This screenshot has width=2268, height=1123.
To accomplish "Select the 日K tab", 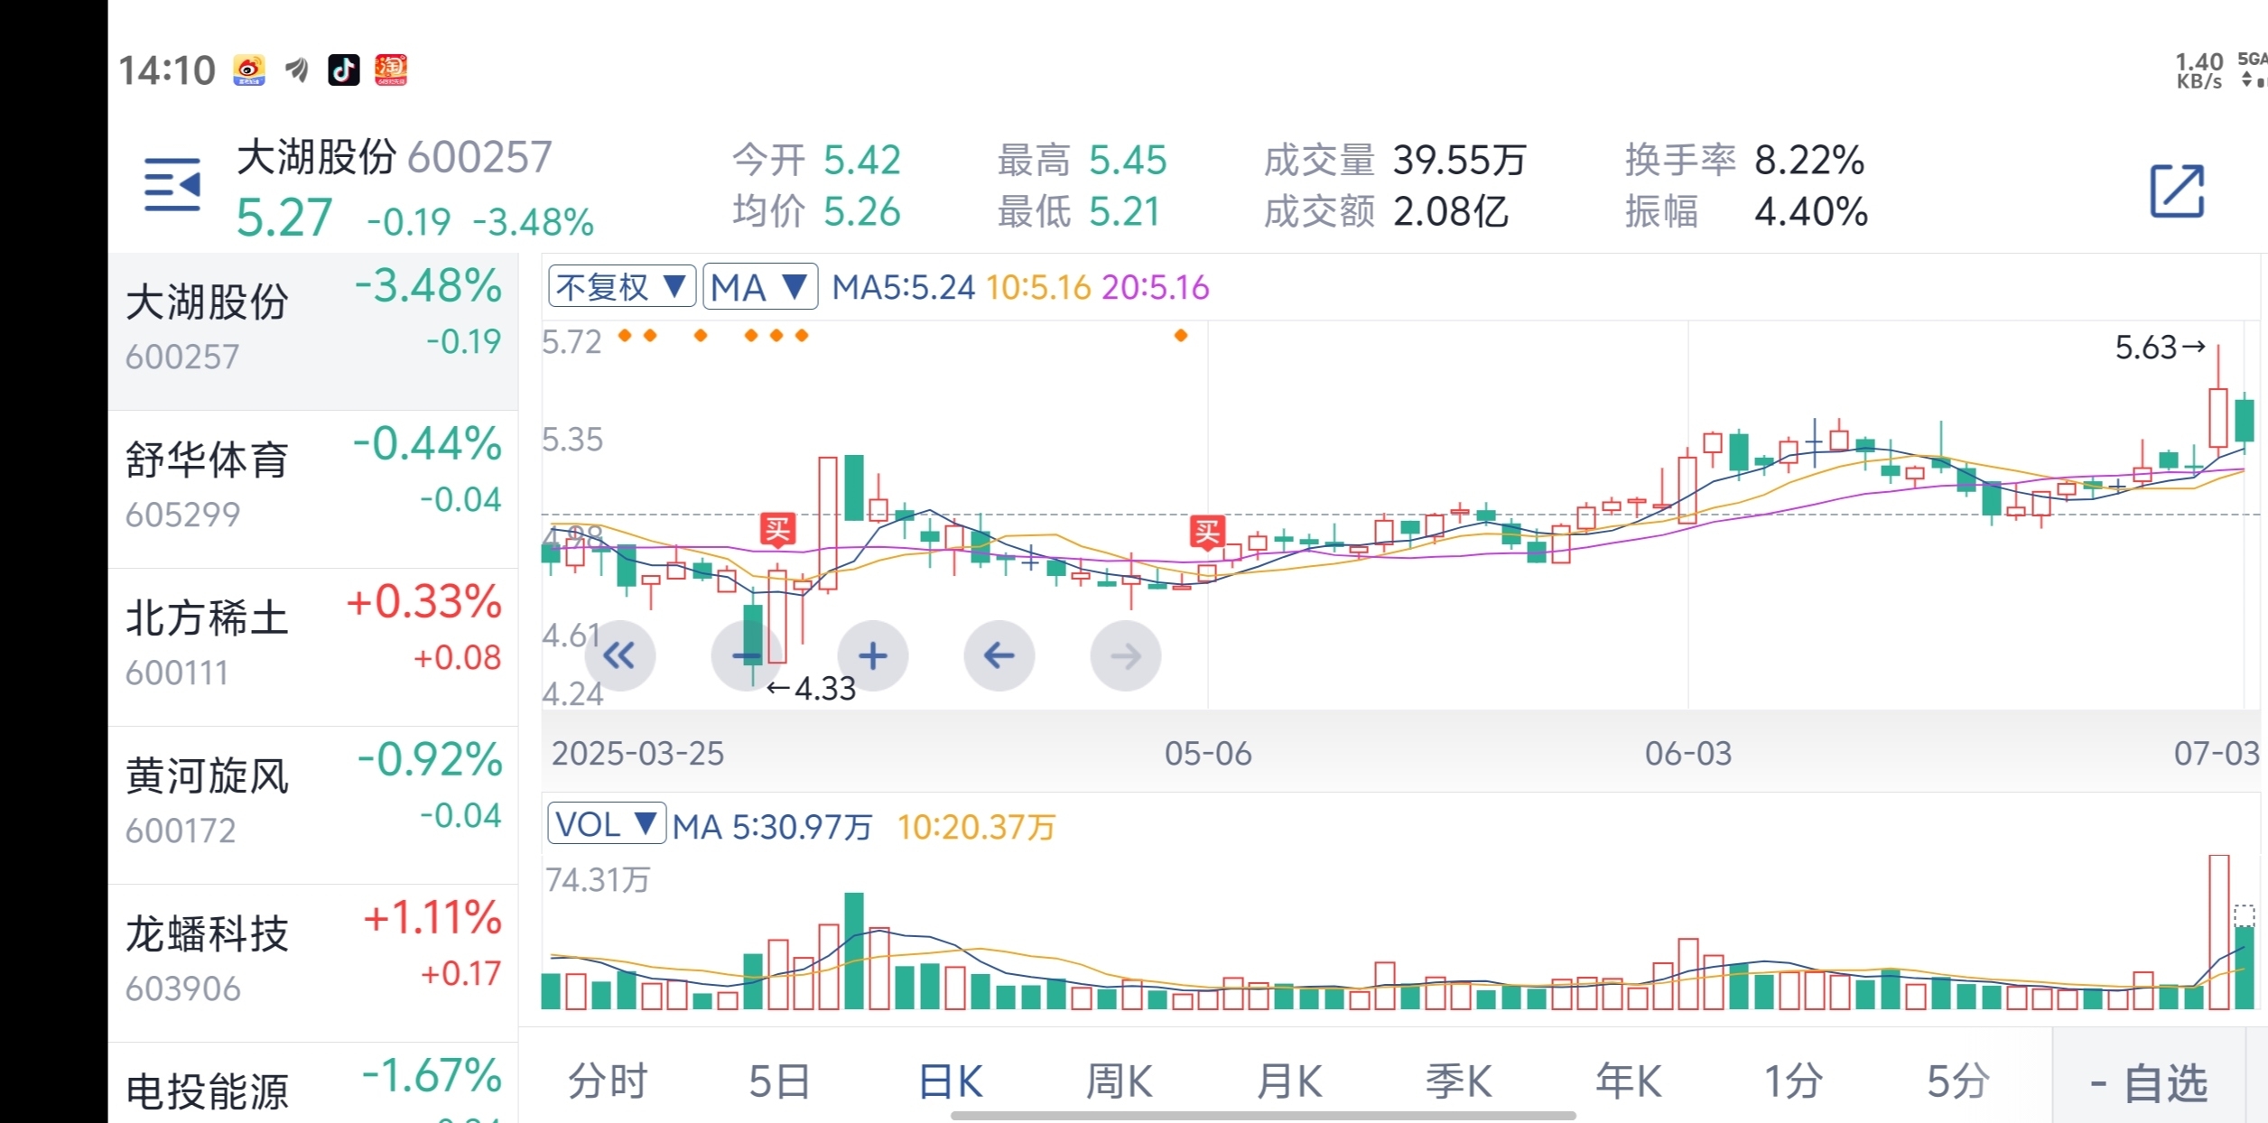I will [x=950, y=1081].
